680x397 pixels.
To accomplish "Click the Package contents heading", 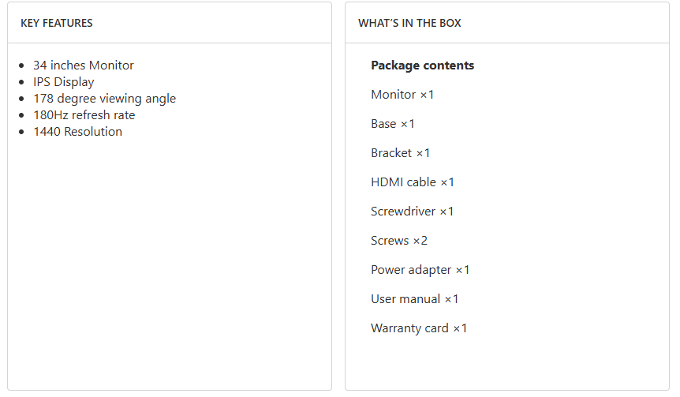I will (422, 66).
